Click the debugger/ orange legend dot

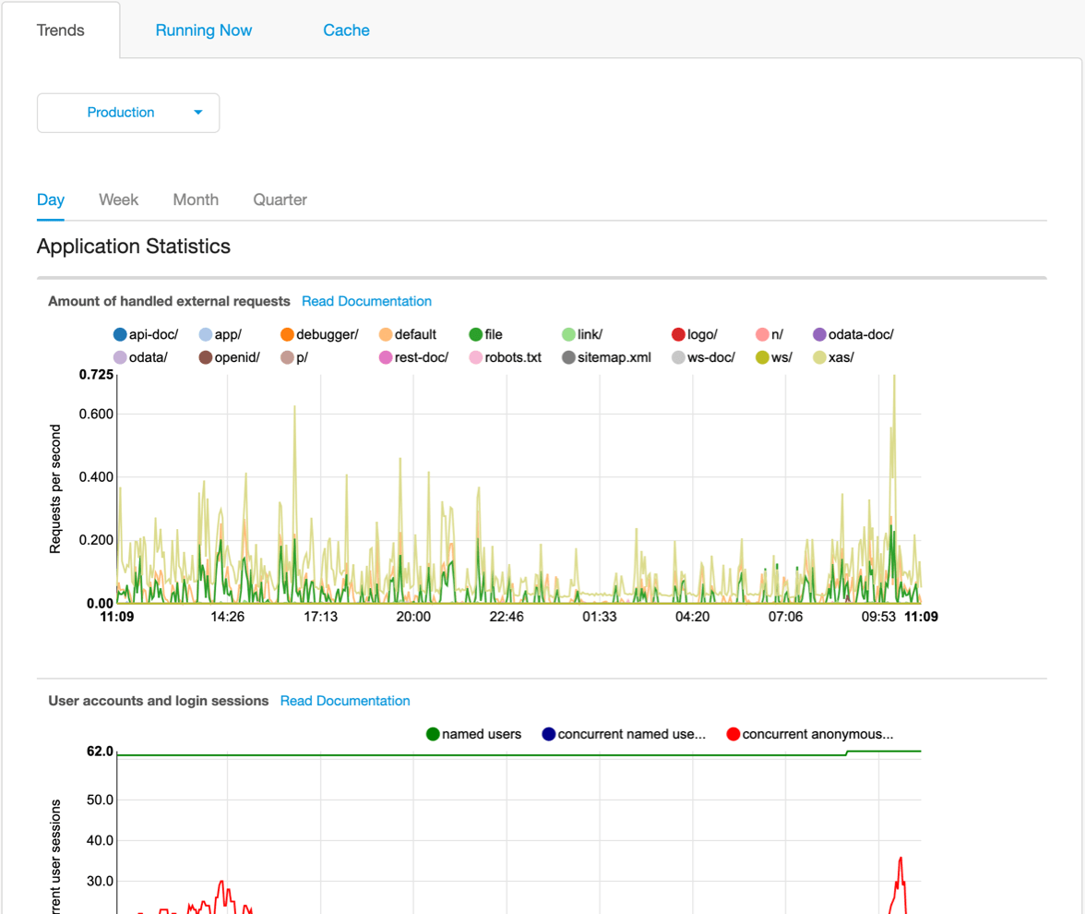click(288, 335)
